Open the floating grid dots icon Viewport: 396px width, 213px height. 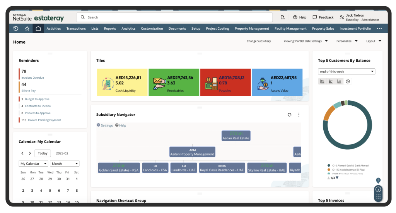378,197
